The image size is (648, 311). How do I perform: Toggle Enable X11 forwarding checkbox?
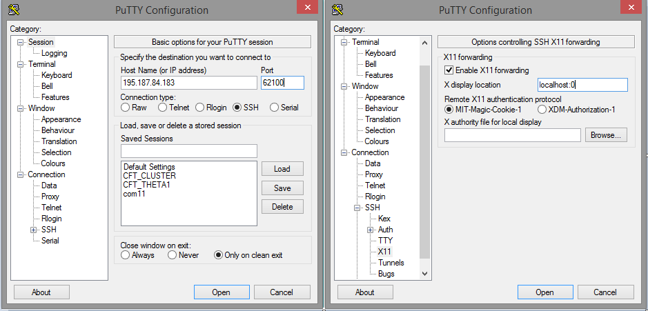point(449,70)
